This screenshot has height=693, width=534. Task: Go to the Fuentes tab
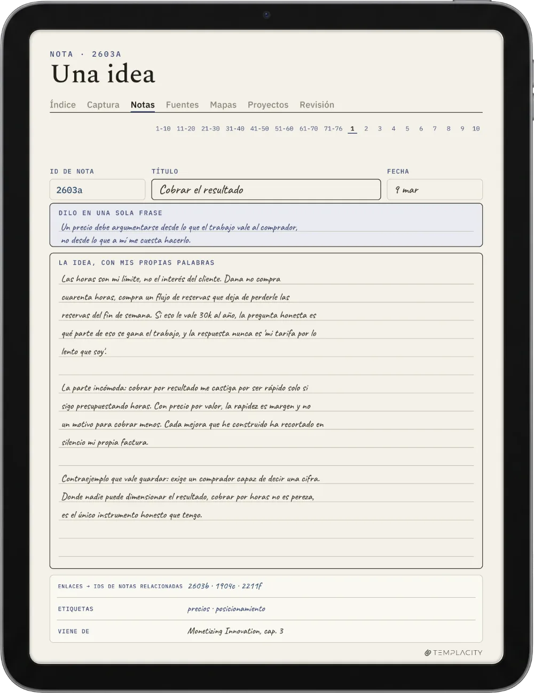coord(182,105)
